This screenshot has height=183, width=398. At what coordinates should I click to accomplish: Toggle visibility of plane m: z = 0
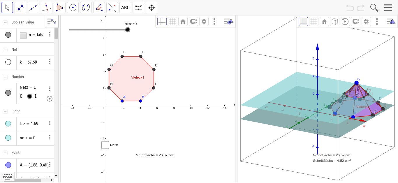[8, 138]
